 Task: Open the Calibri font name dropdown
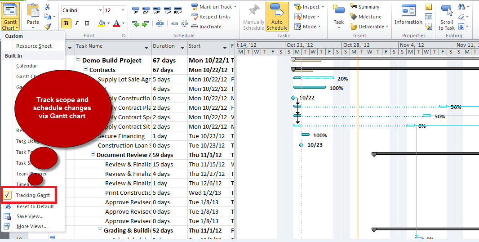pos(100,10)
